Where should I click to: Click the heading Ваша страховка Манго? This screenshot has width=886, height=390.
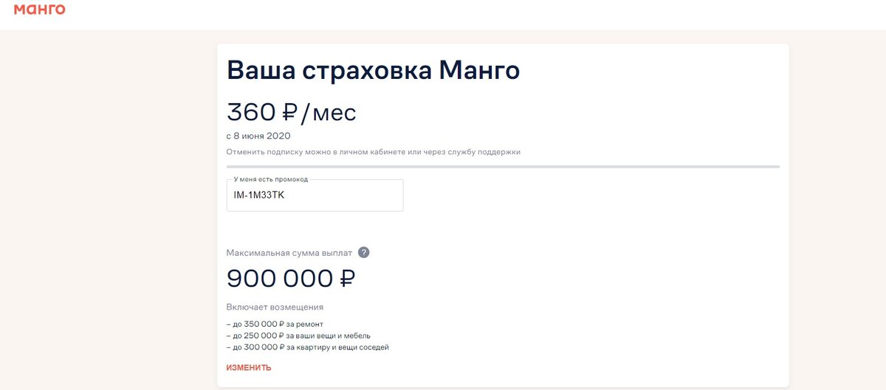(x=374, y=70)
